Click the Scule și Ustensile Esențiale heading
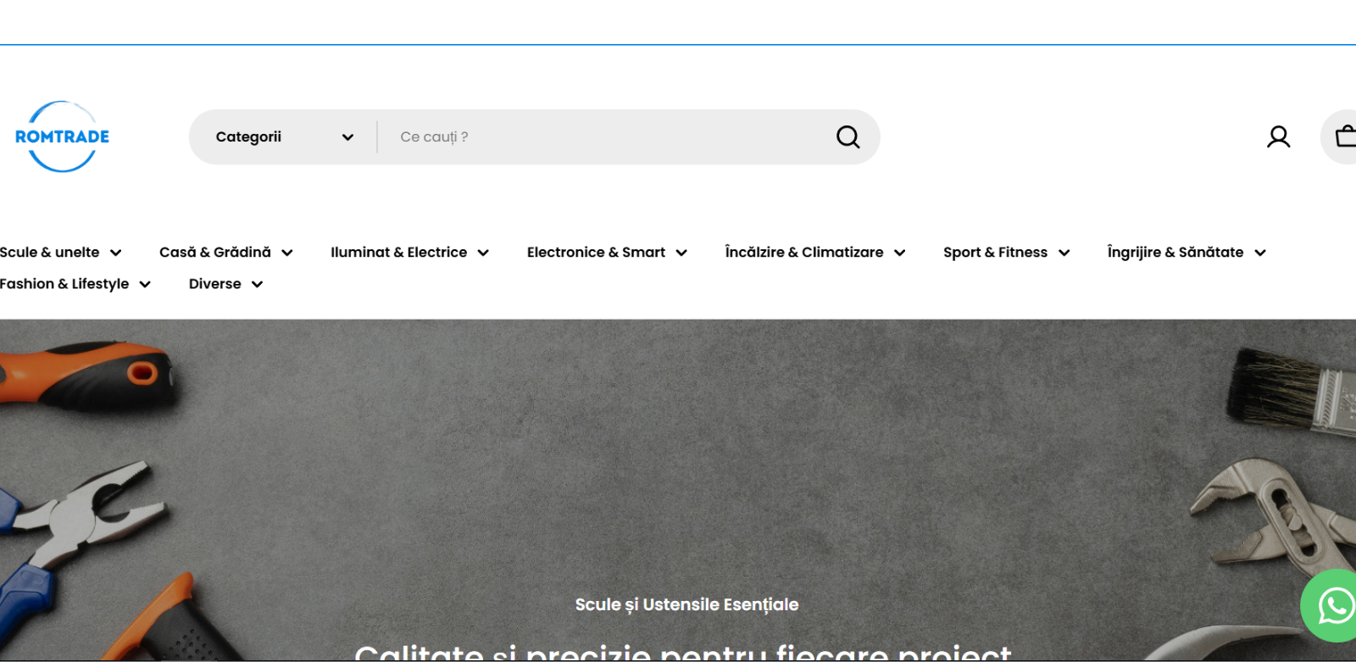This screenshot has width=1356, height=662. [x=686, y=604]
